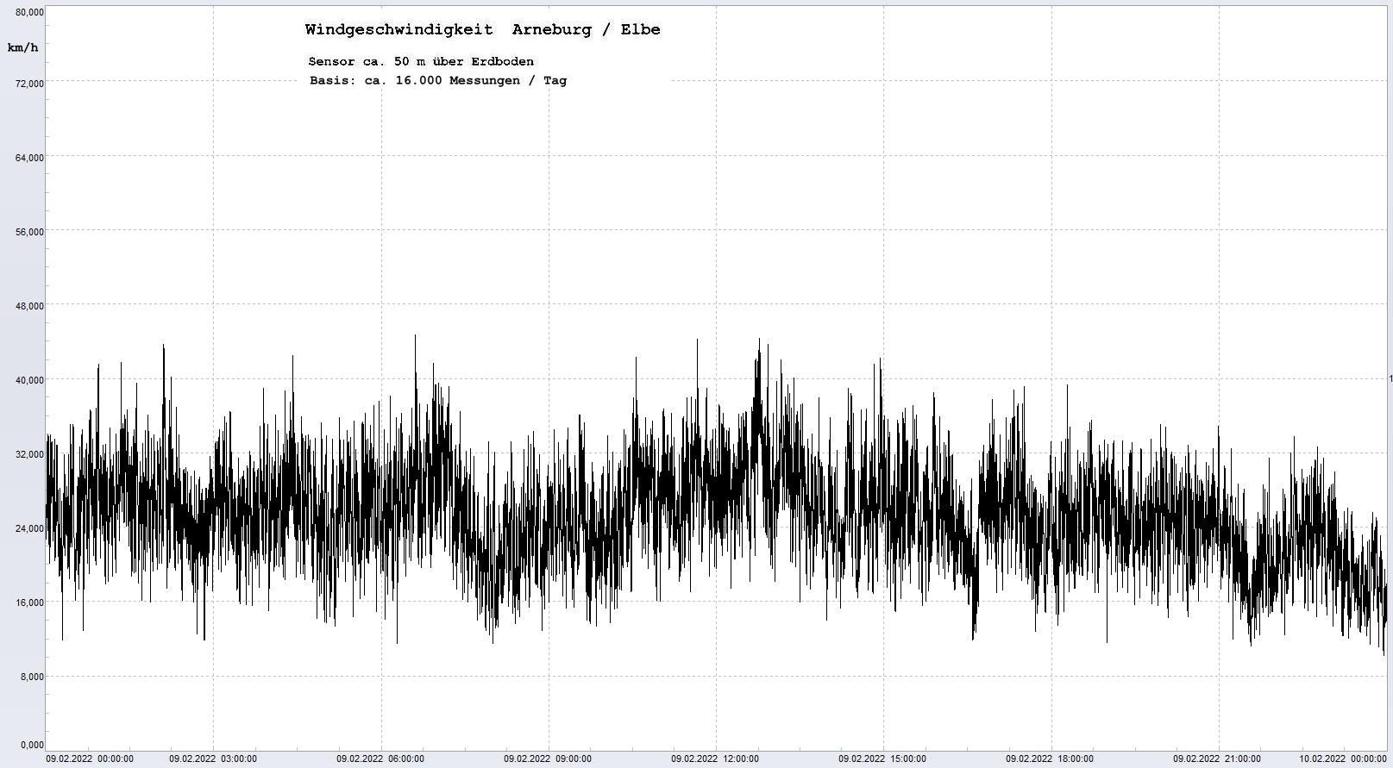1393x768 pixels.
Task: Click the 09.02.2022 03:00:00 time label
Action: pos(213,759)
